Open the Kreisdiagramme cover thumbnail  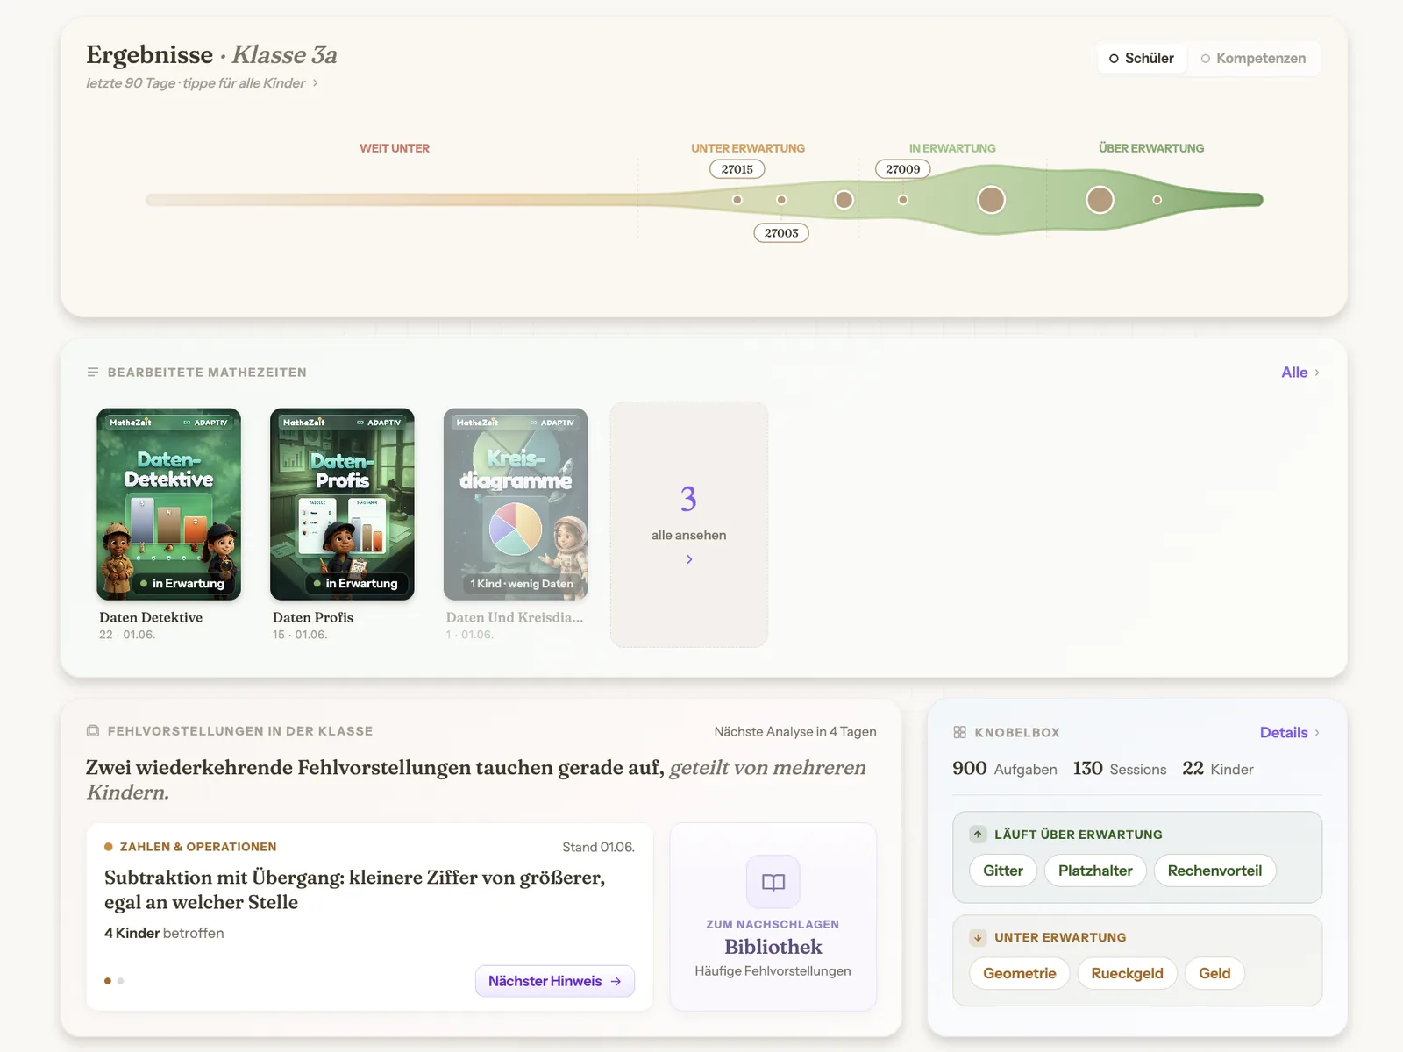[x=516, y=504]
